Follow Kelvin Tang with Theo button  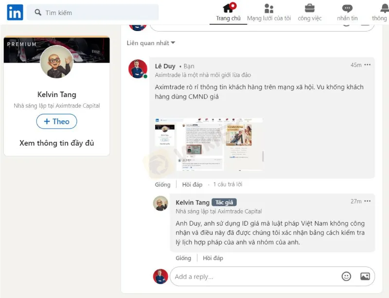point(56,121)
